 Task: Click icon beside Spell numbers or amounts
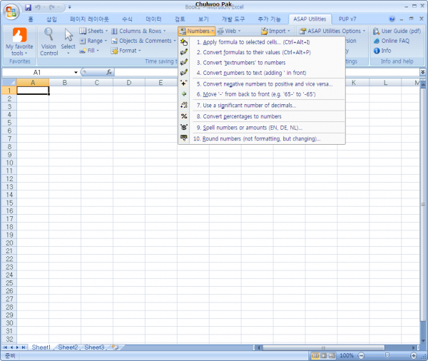coord(184,127)
